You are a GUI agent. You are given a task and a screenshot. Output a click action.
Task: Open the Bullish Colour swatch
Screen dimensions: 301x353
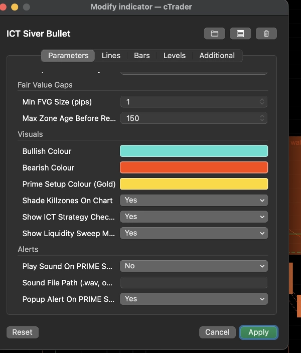click(194, 151)
